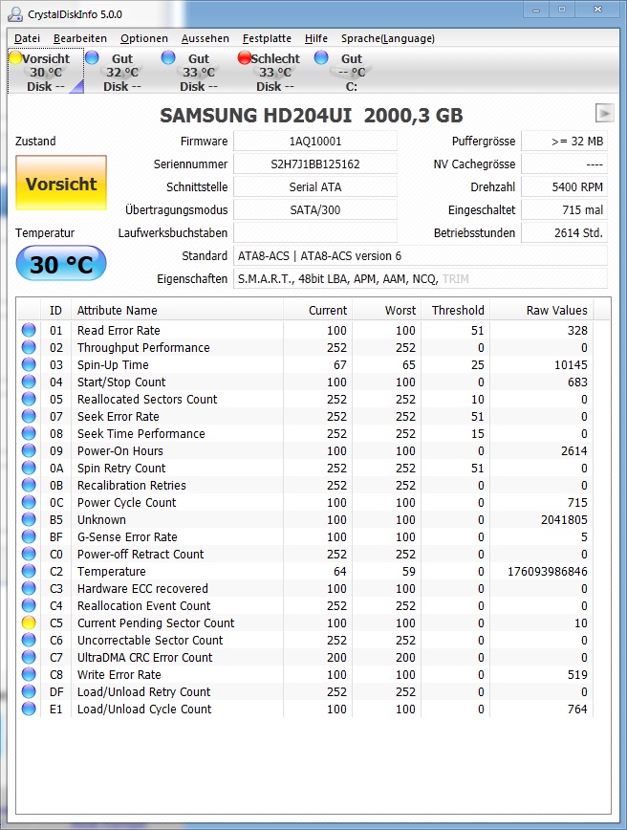
Task: Select the Reallocated Sectors Count row text
Action: click(147, 399)
